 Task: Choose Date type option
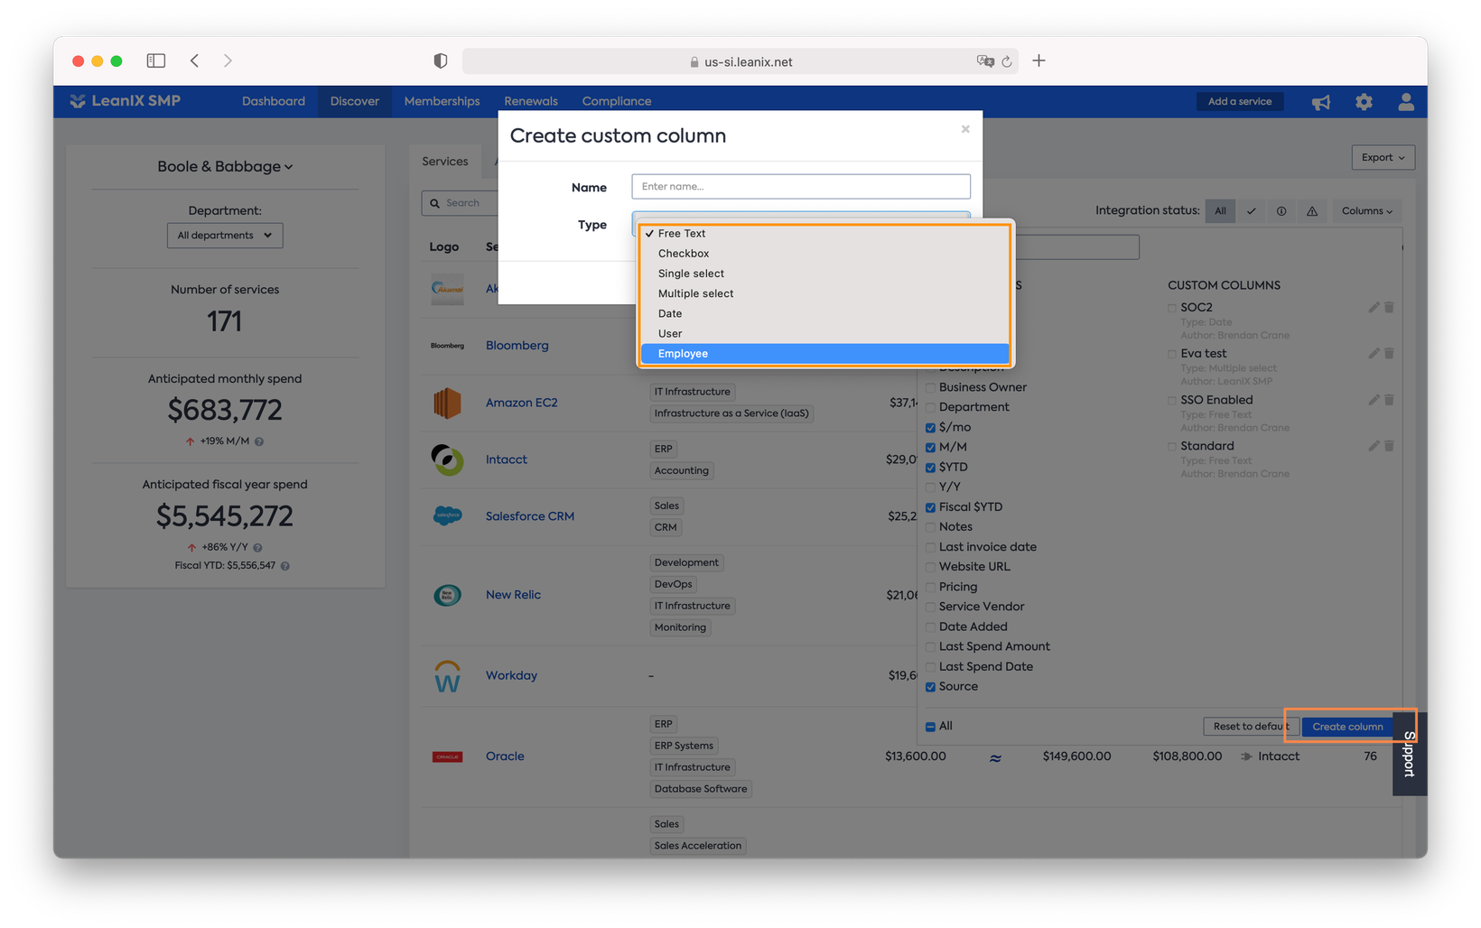click(824, 313)
